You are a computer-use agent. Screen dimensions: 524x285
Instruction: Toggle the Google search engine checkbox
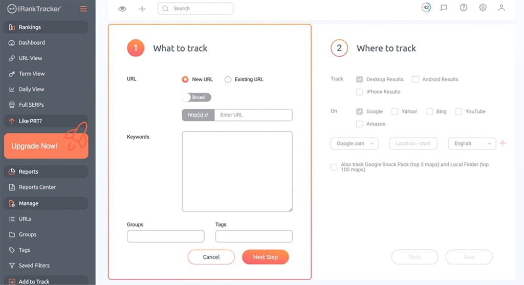360,111
